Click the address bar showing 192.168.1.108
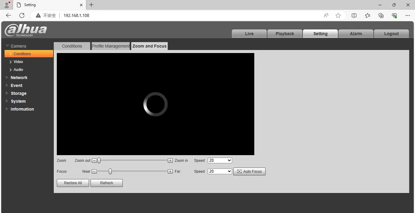This screenshot has height=213, width=415. point(188,15)
